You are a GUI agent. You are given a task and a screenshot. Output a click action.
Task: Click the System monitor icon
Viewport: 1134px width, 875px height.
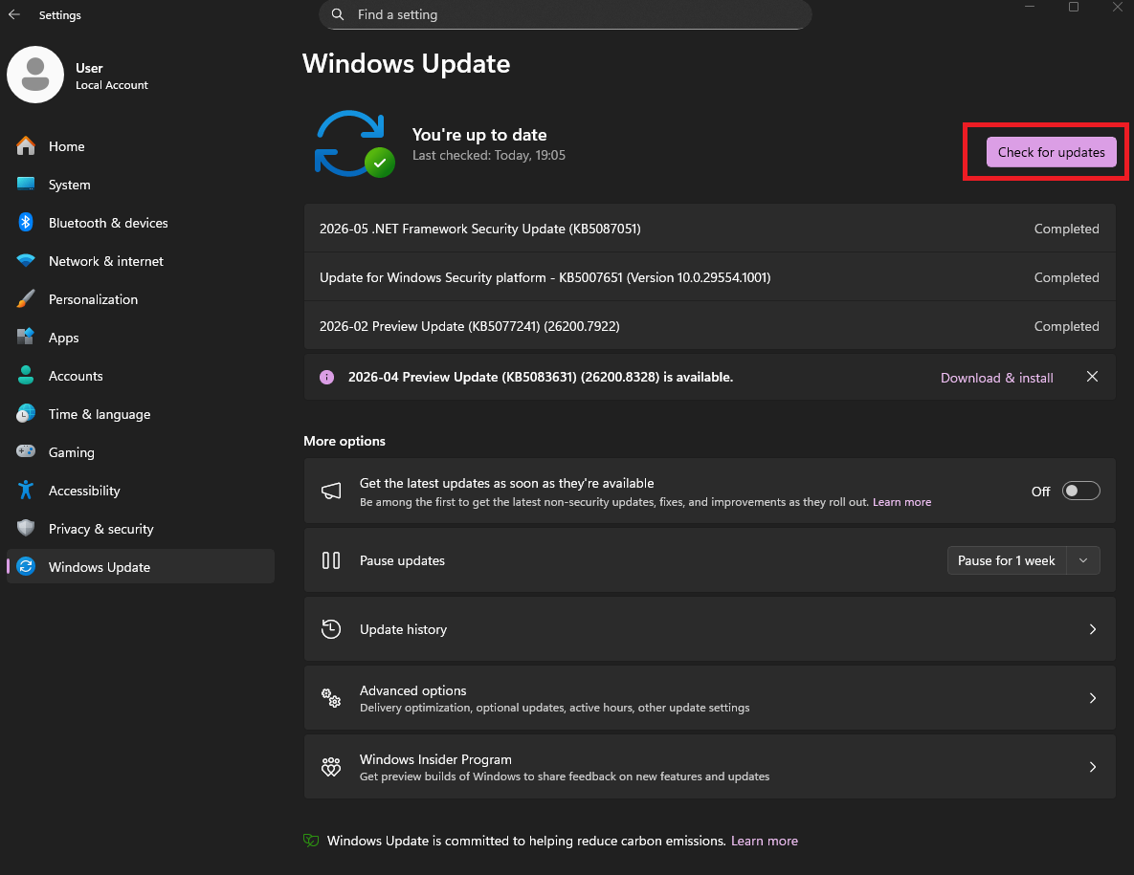click(26, 185)
